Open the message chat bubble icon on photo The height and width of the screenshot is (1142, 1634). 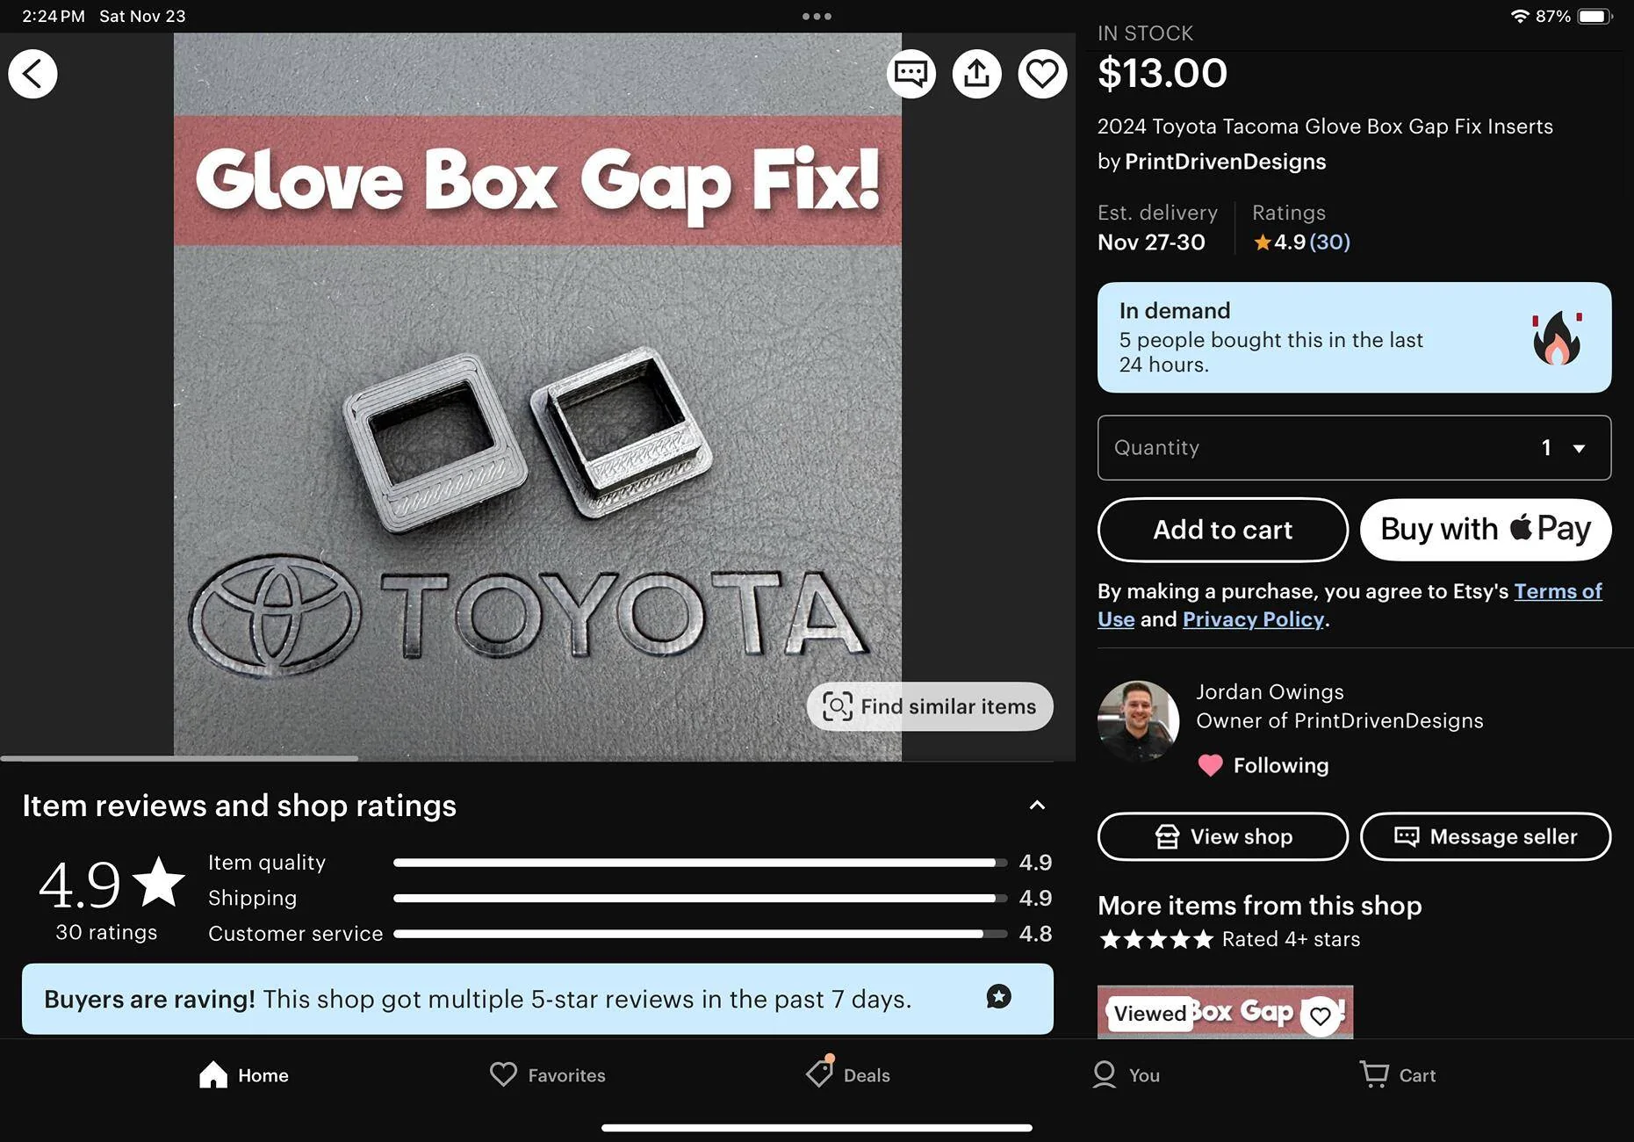coord(911,74)
